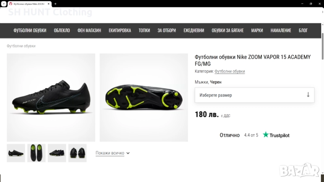Screen dimensions: 324x182
Task: Select ОБУВКИ ЗА БЯГАНЕ in navigation
Action: [x=227, y=30]
